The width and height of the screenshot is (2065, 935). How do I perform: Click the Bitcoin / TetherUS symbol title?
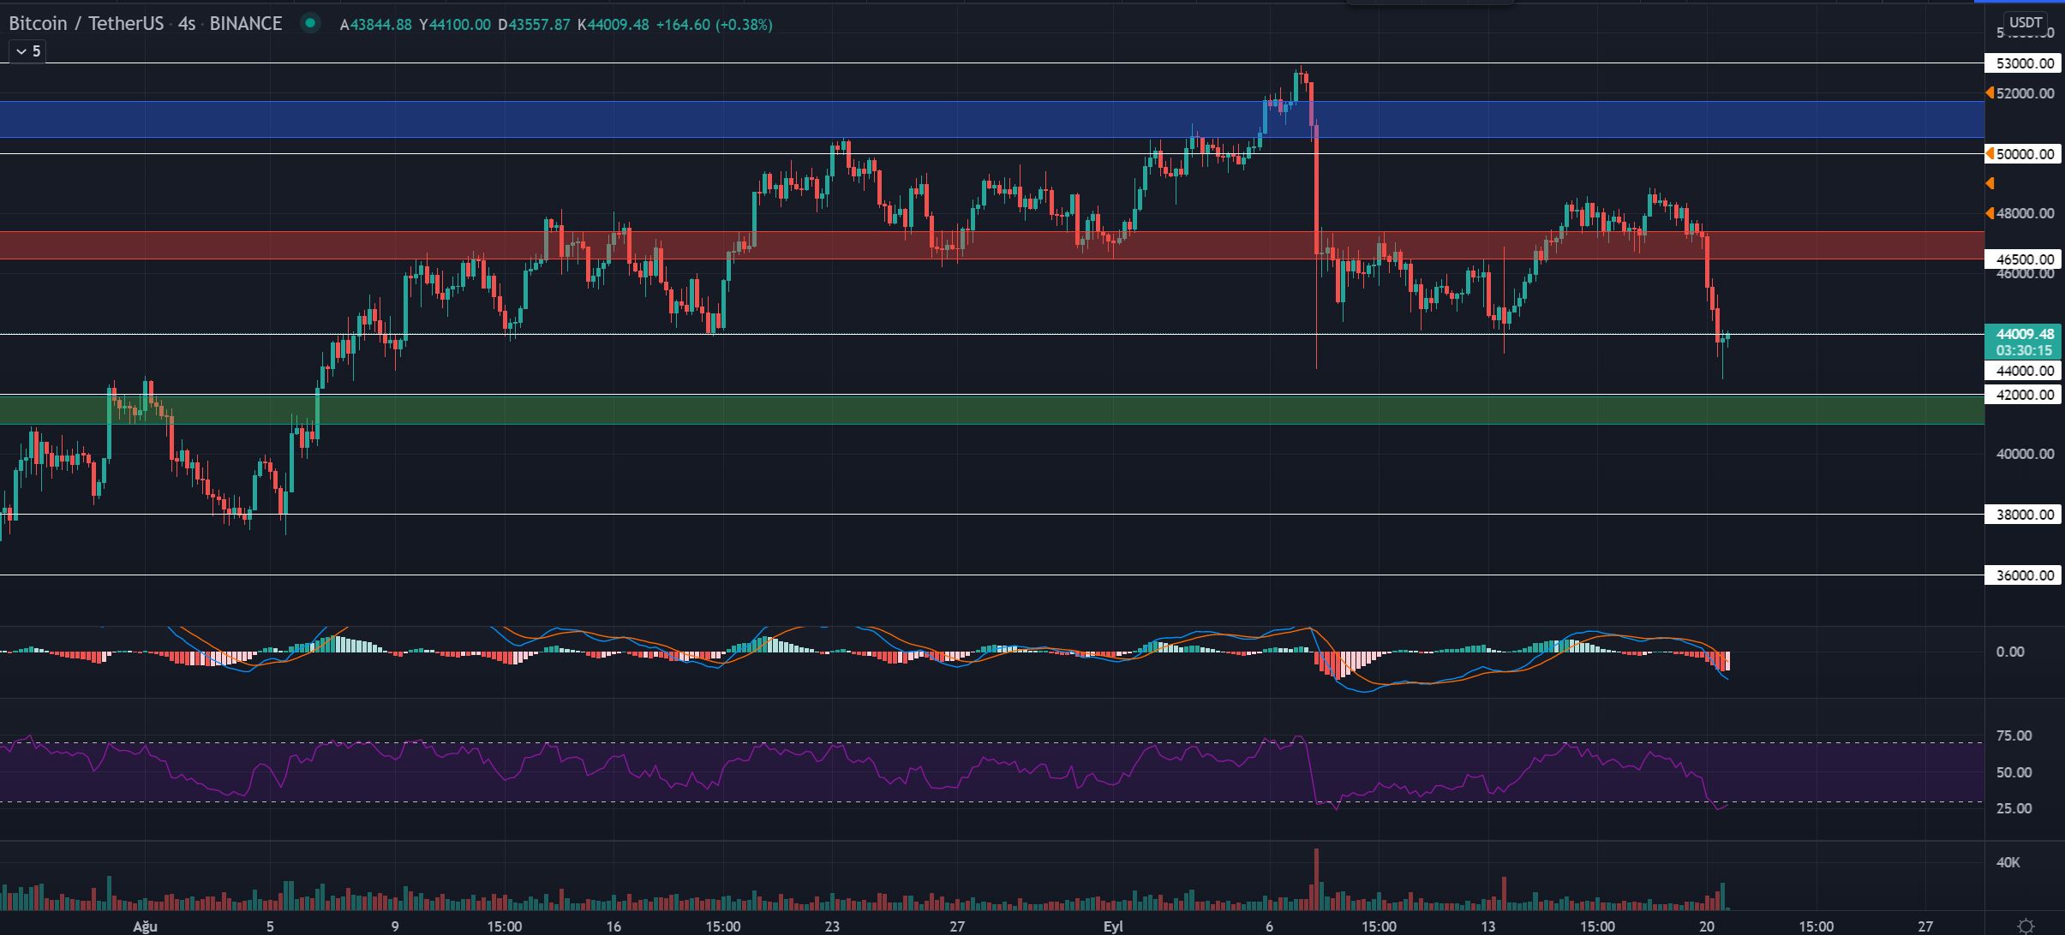(86, 24)
